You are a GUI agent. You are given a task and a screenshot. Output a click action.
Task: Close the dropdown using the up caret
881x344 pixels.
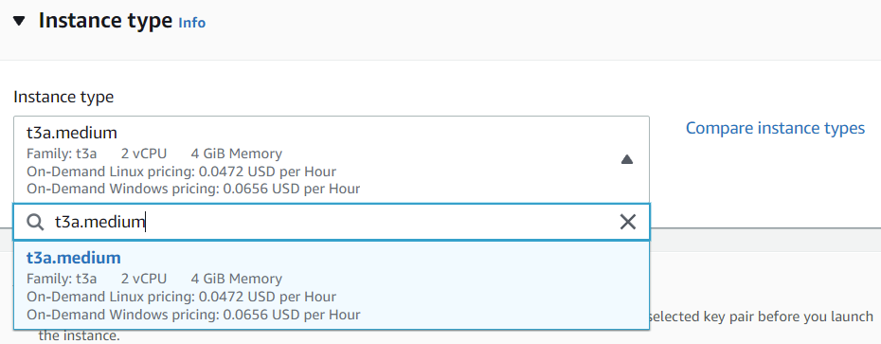point(627,159)
